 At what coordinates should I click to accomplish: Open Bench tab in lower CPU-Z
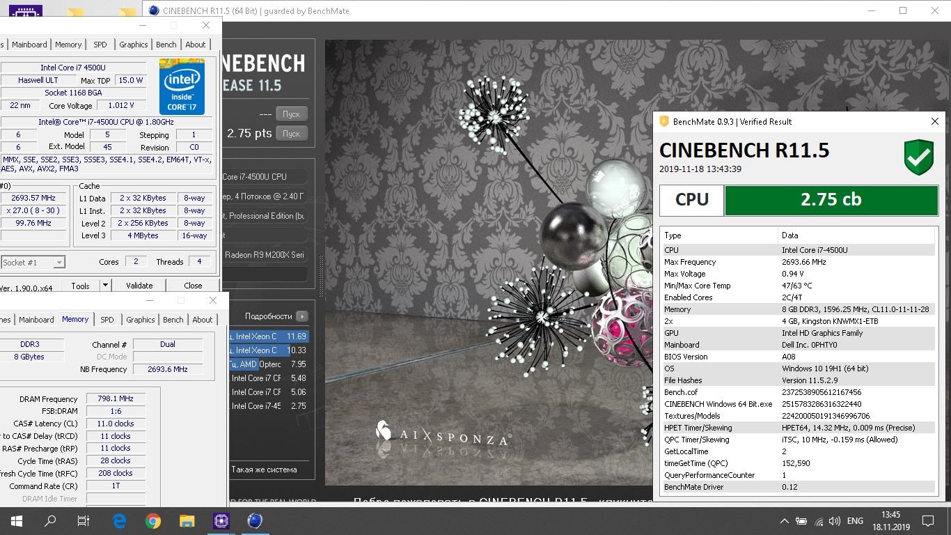[x=173, y=320]
